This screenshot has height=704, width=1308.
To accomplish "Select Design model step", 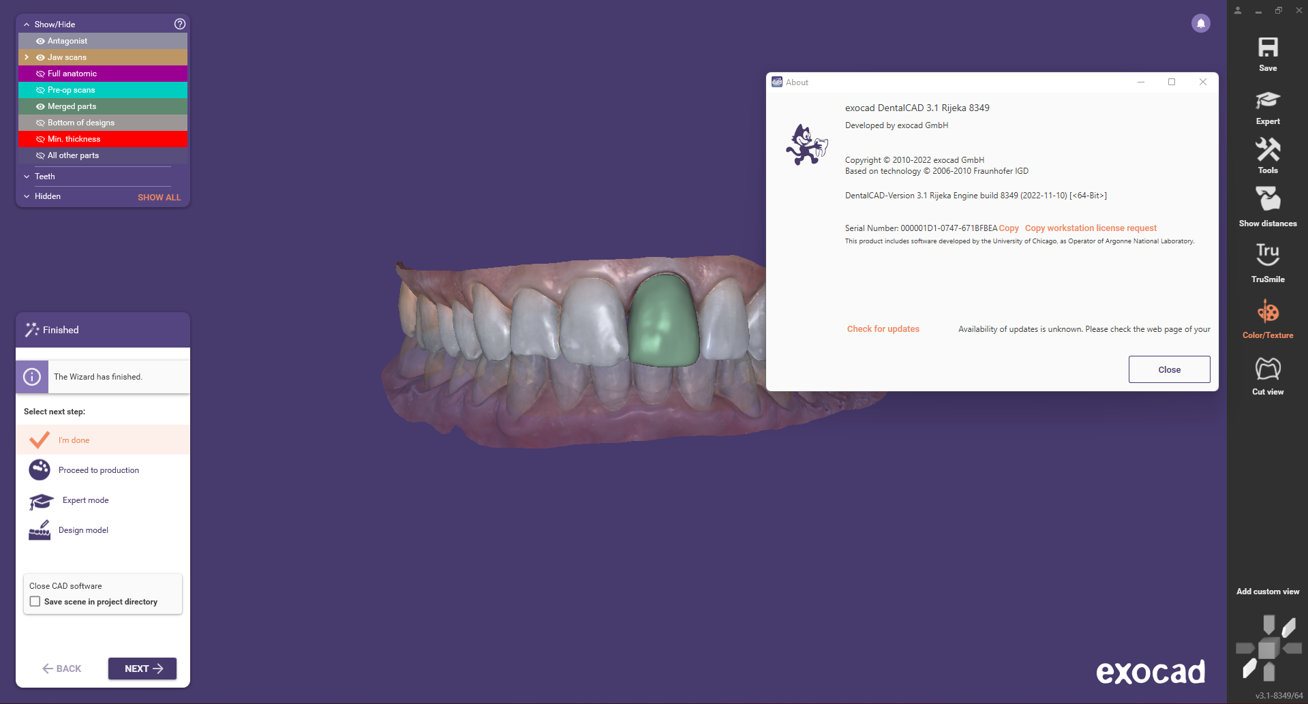I will tap(103, 530).
